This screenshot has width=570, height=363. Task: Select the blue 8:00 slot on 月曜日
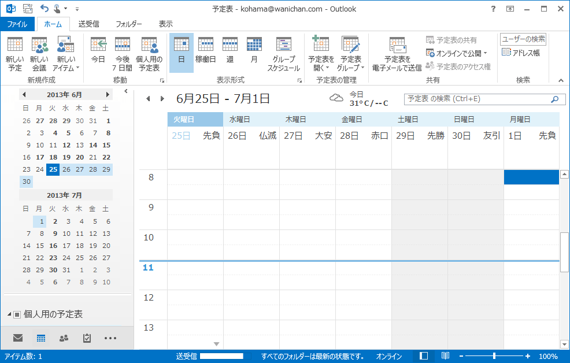click(531, 177)
